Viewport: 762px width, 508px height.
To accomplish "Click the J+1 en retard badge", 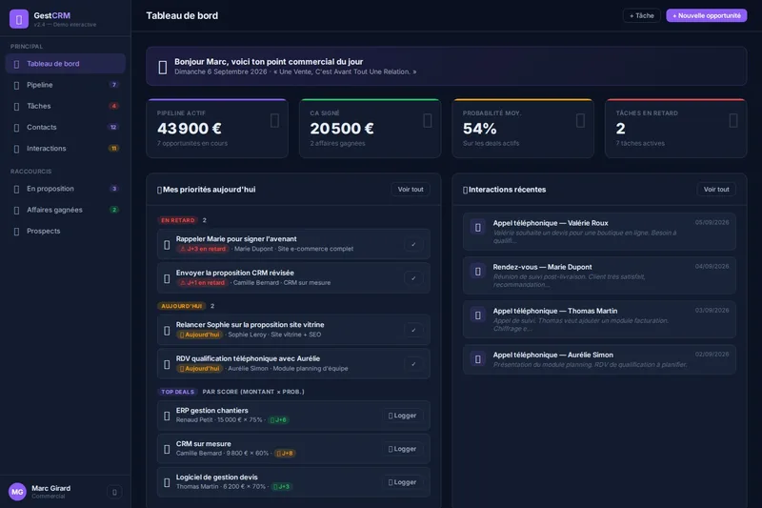I will coord(202,283).
